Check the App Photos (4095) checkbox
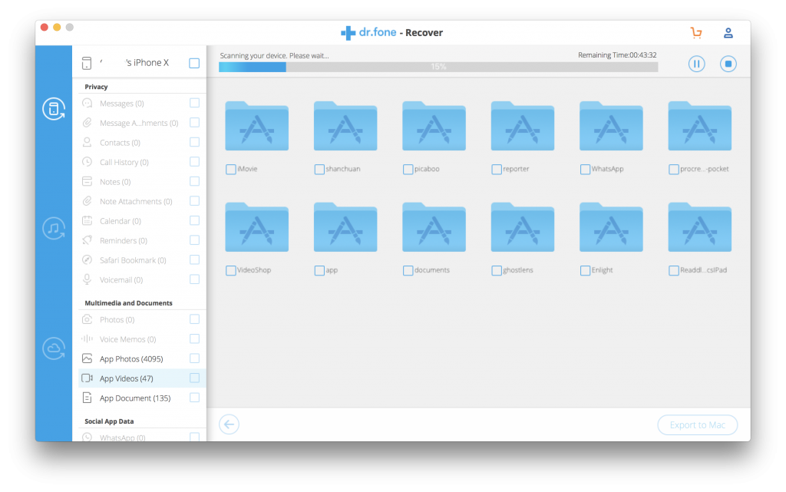Image resolution: width=786 pixels, height=492 pixels. coord(194,358)
